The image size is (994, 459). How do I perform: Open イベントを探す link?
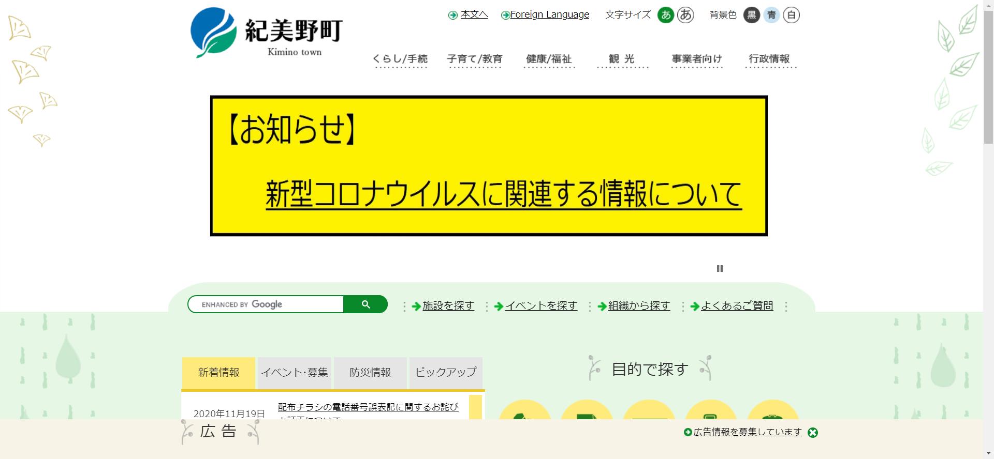click(x=541, y=306)
